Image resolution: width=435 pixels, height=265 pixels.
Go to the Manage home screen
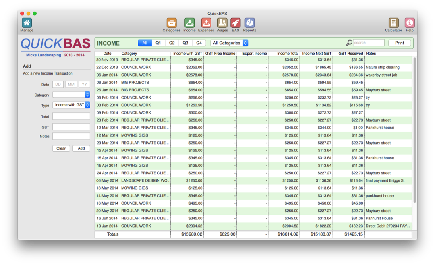click(26, 23)
